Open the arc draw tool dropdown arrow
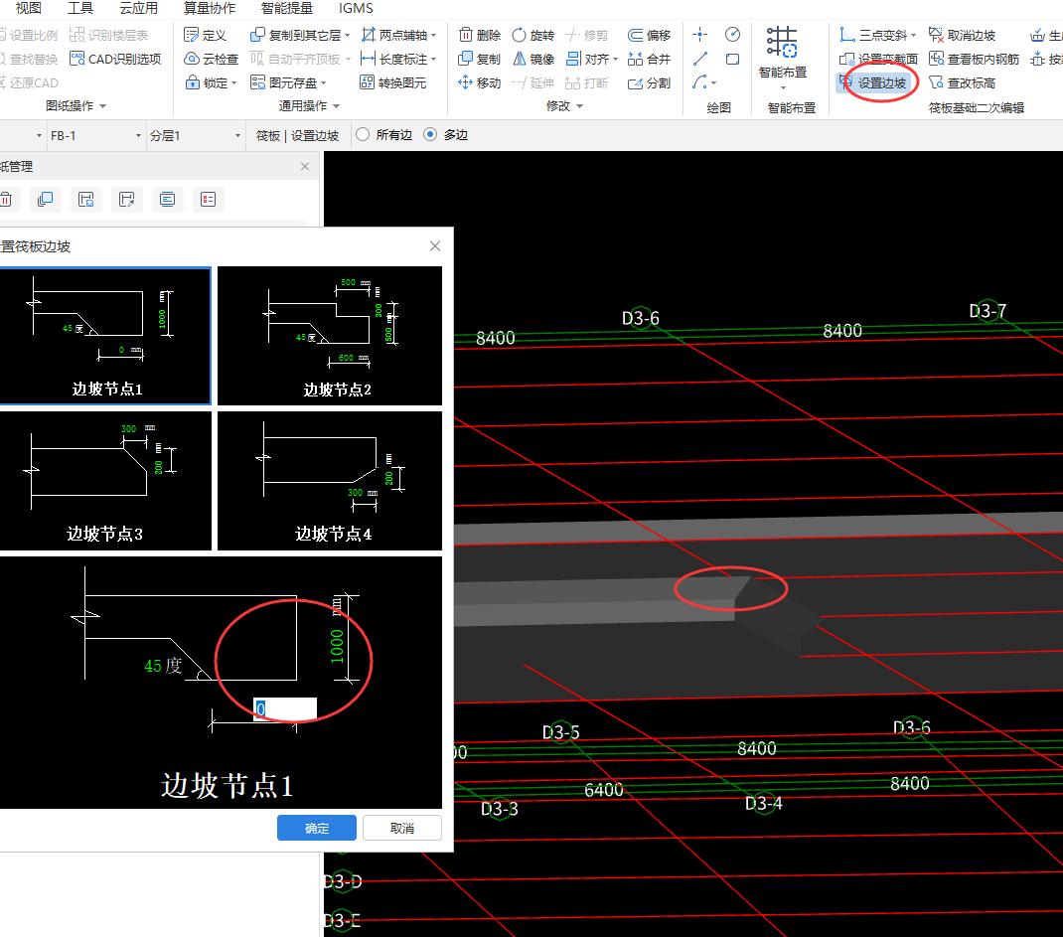 (x=714, y=83)
